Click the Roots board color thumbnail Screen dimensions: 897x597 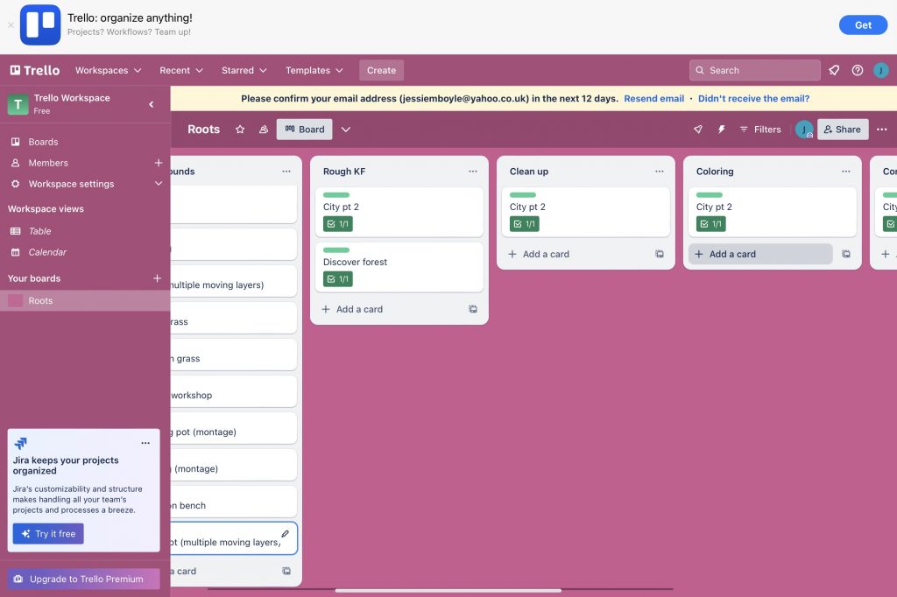[x=16, y=301]
